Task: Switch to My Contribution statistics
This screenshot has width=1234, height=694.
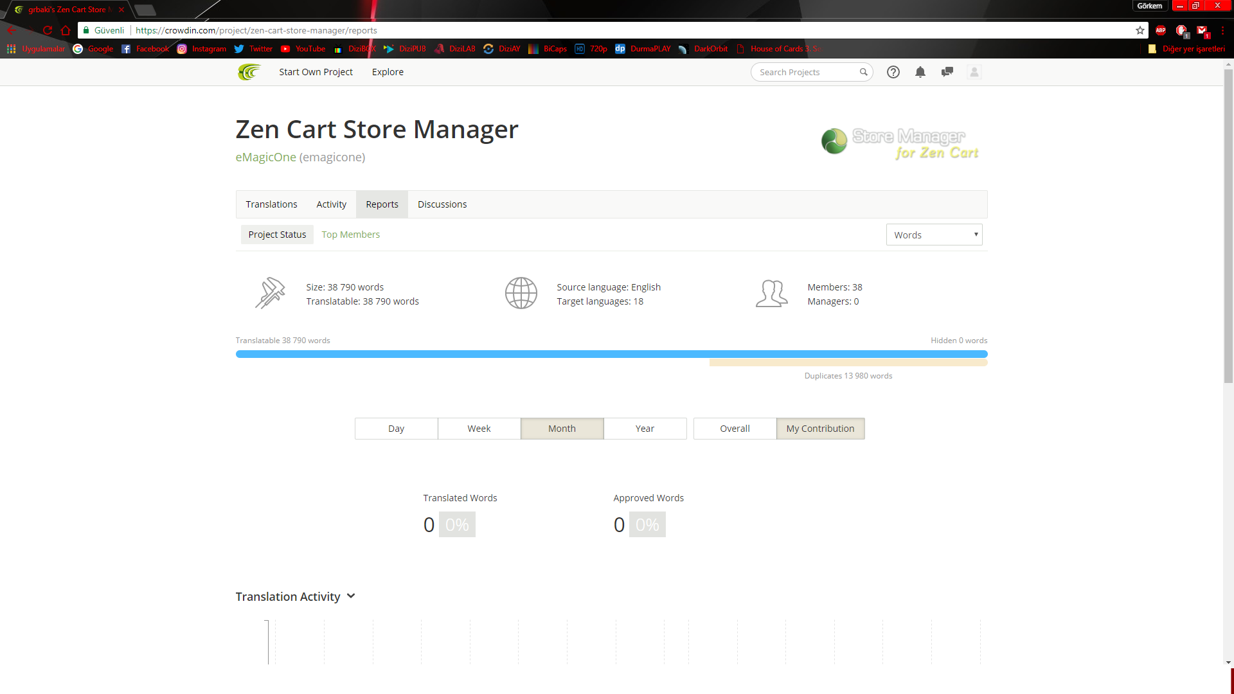Action: (820, 429)
